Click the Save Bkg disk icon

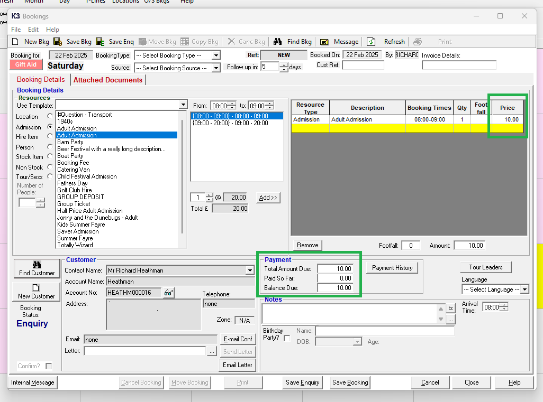click(58, 42)
